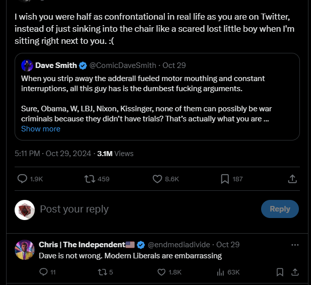
Task: Open Dave Smith's quoted tweet avatar
Action: coord(27,65)
